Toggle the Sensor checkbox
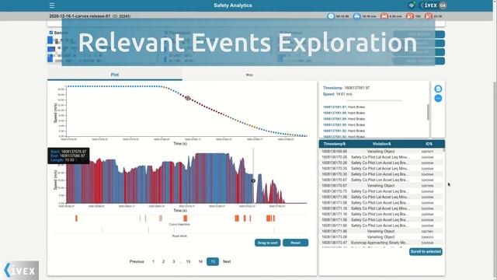Viewport: 497px width, 280px height. [x=51, y=33]
